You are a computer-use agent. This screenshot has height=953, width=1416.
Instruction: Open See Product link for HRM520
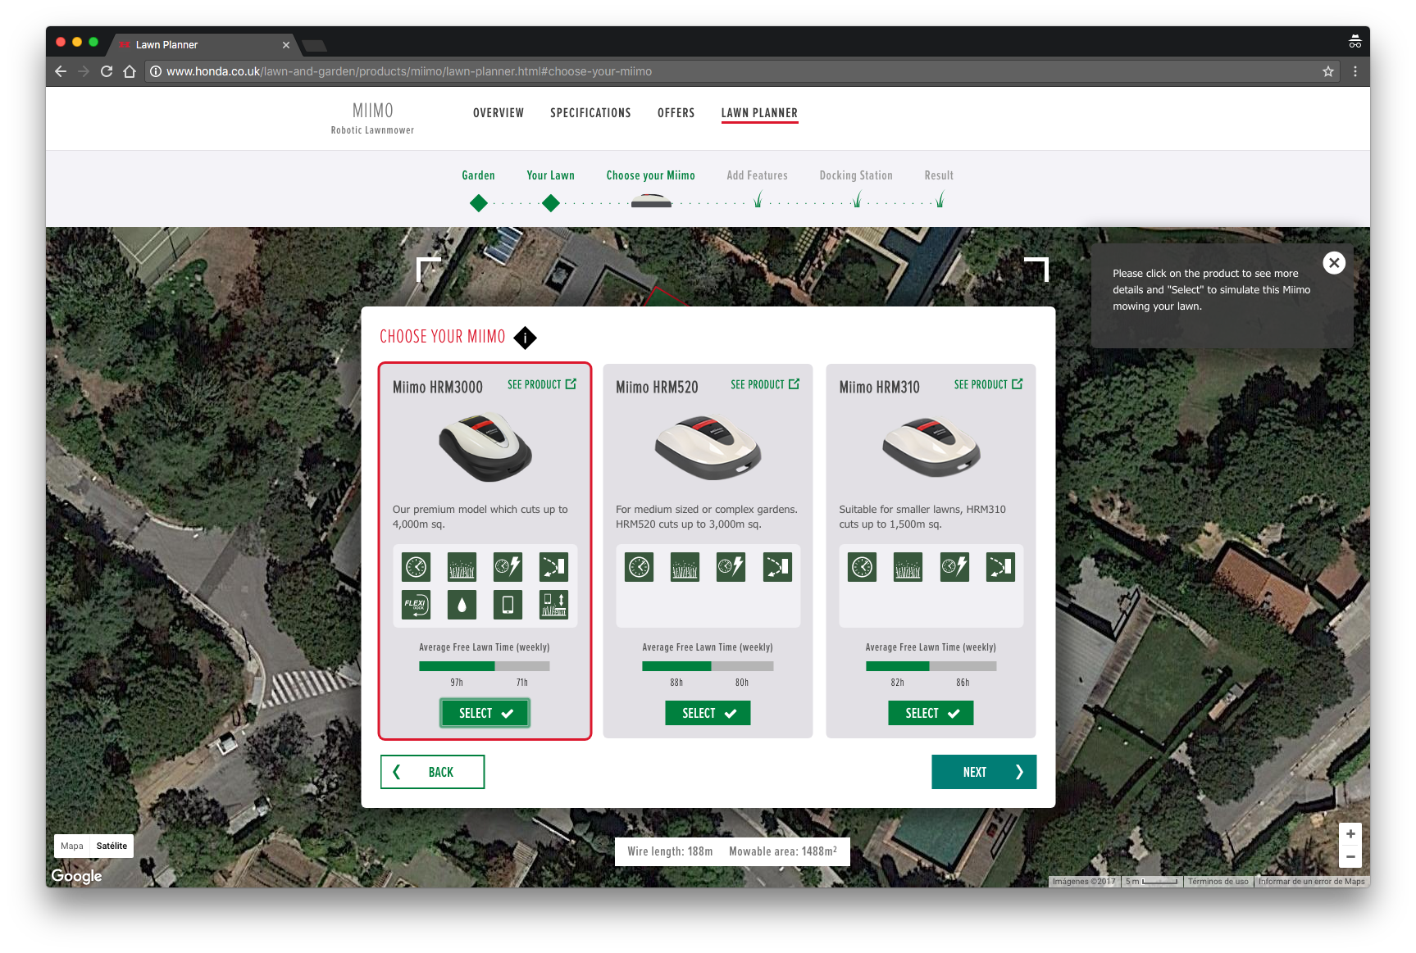(765, 384)
